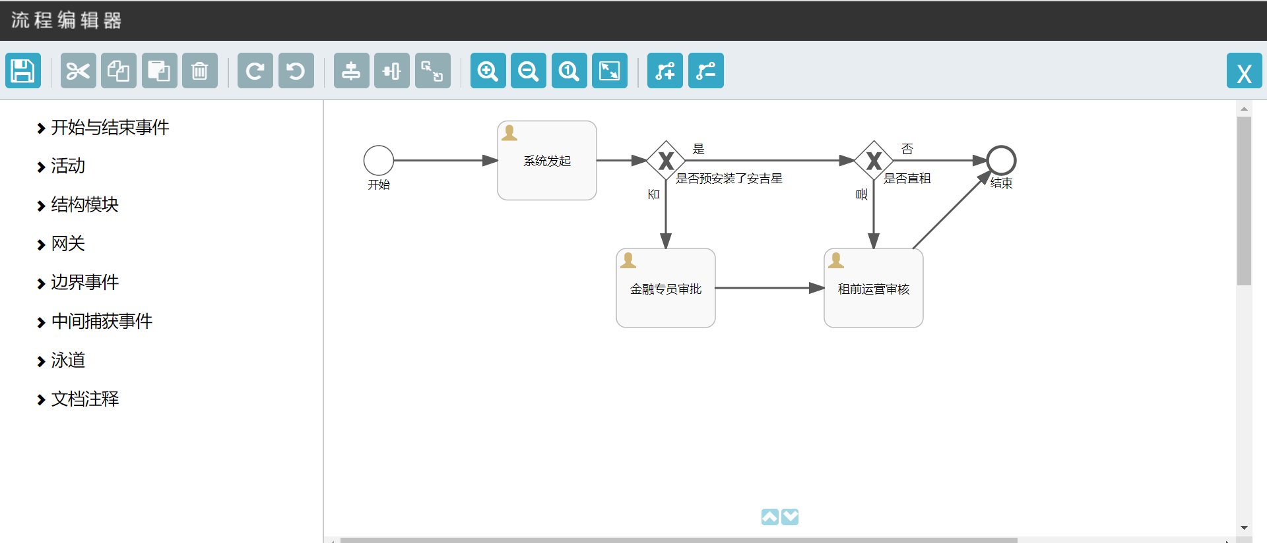1267x543 pixels.
Task: Click the horizontal scrollbar at canvas bottom
Action: coord(678,540)
